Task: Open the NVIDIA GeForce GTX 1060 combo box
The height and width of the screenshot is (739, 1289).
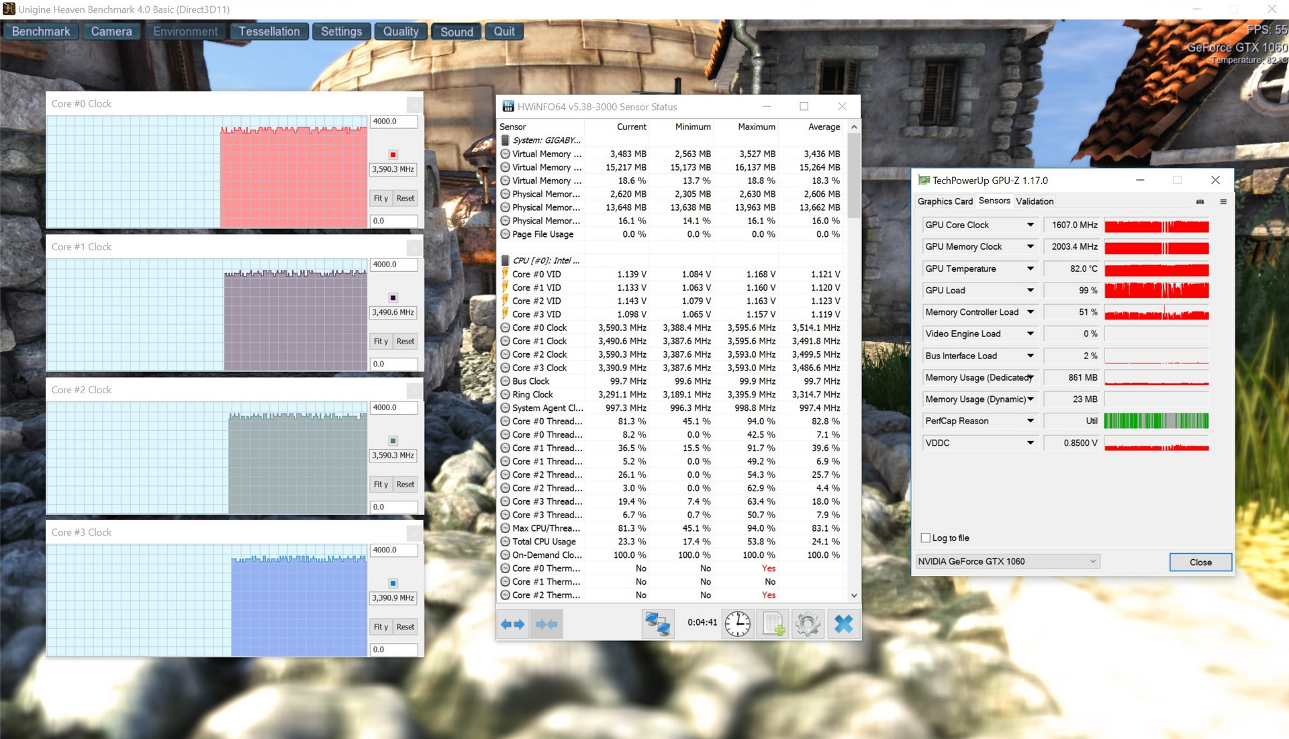Action: tap(1007, 561)
